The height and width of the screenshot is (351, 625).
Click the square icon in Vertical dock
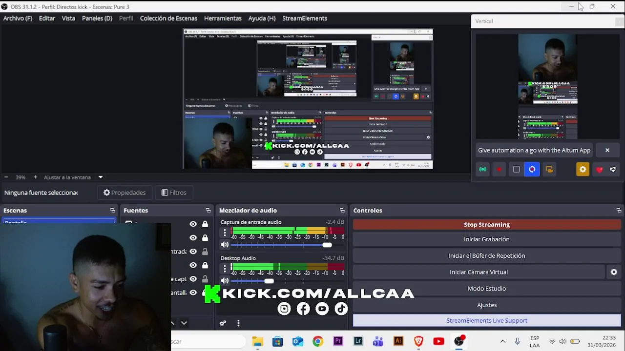[x=516, y=169]
